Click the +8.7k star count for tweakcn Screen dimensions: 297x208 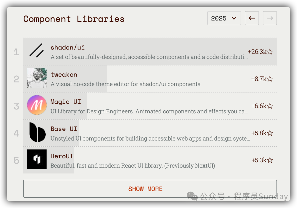[x=262, y=79]
